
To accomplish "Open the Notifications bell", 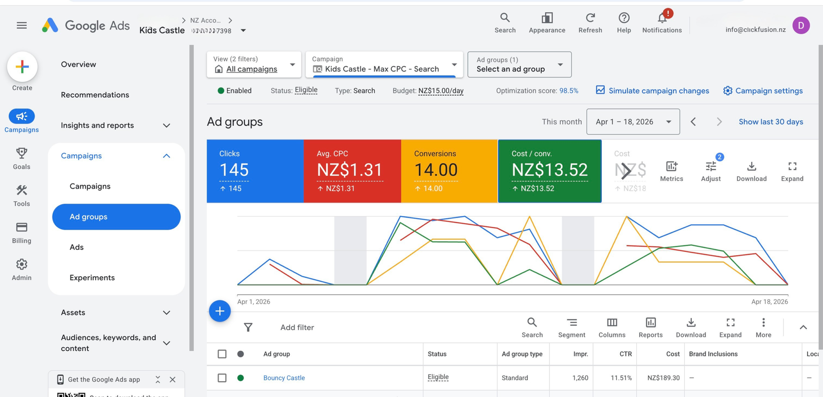I will tap(662, 23).
